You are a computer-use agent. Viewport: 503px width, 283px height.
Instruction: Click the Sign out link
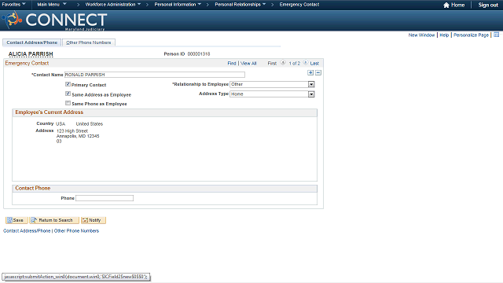[x=488, y=5]
